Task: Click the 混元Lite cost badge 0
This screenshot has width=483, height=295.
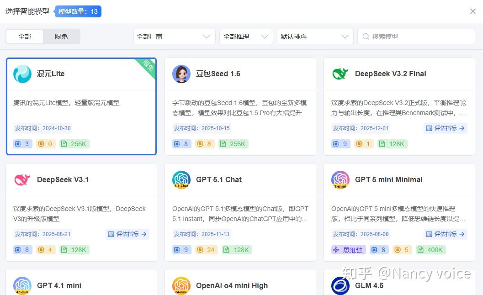Action: click(46, 144)
